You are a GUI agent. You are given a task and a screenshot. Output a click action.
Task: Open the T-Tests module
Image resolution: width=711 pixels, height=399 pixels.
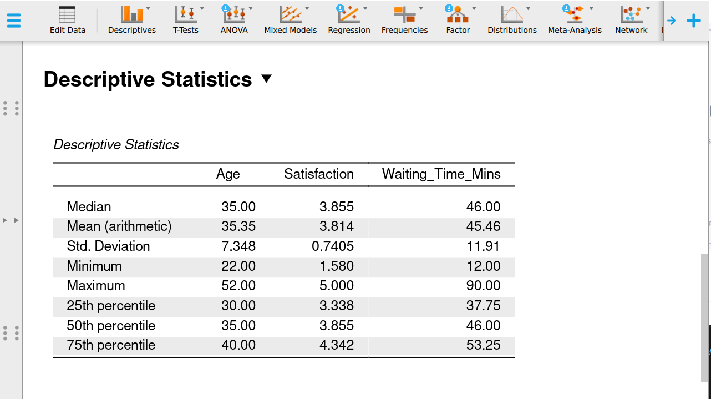pos(186,21)
